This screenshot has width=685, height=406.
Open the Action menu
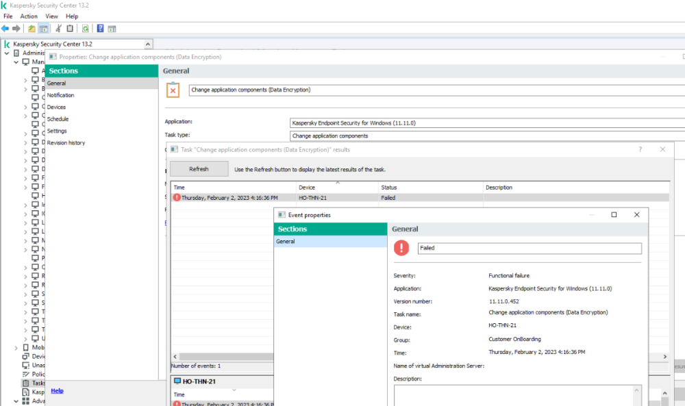[x=29, y=16]
